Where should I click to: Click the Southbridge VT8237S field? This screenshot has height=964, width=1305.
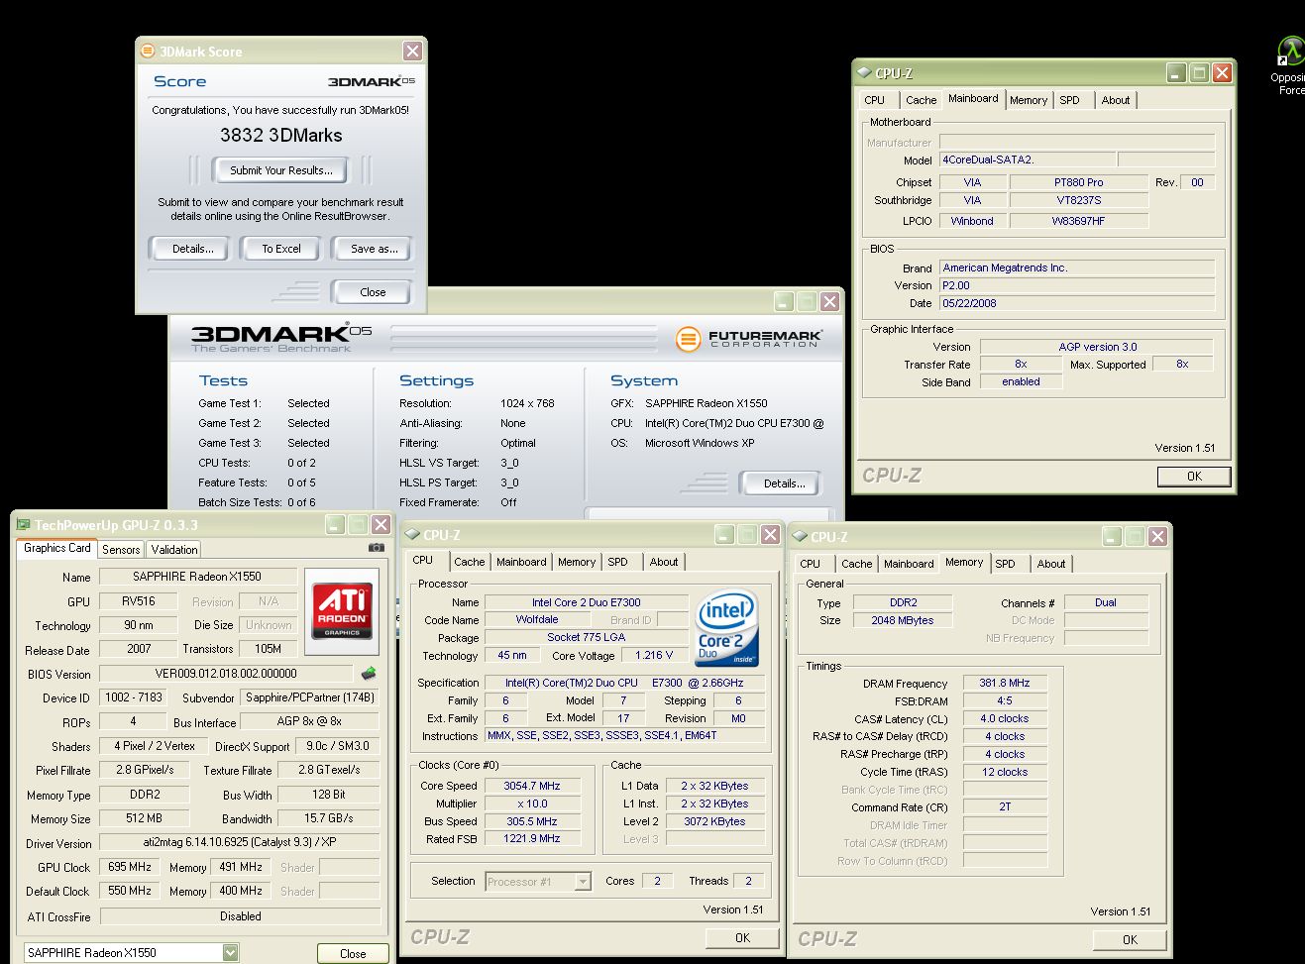[1079, 200]
